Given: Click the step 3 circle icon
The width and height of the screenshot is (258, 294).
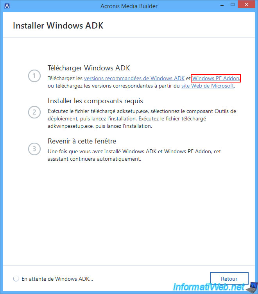Looking at the screenshot, I should pos(34,149).
